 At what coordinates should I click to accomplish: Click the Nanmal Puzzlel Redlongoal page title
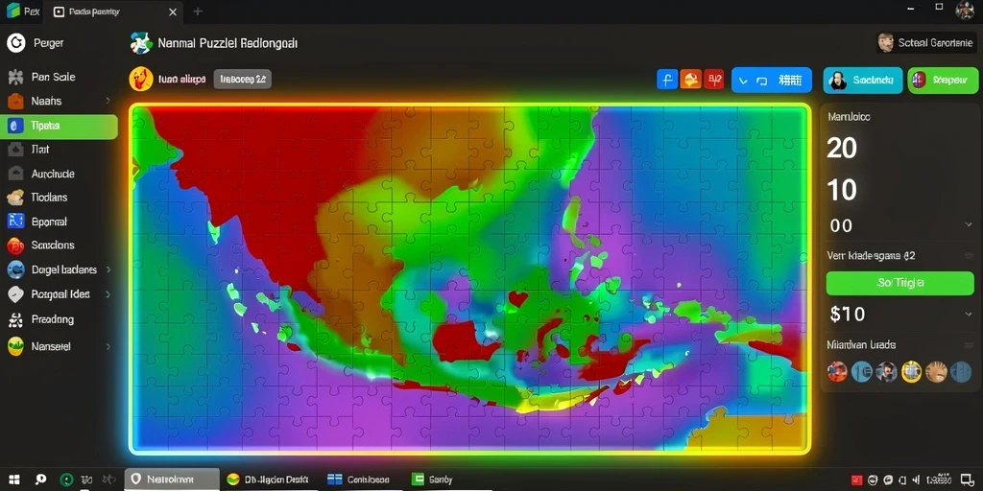pyautogui.click(x=228, y=43)
